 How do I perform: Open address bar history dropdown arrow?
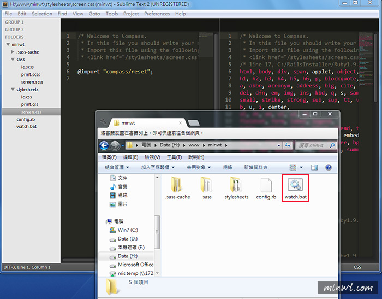tap(279, 145)
